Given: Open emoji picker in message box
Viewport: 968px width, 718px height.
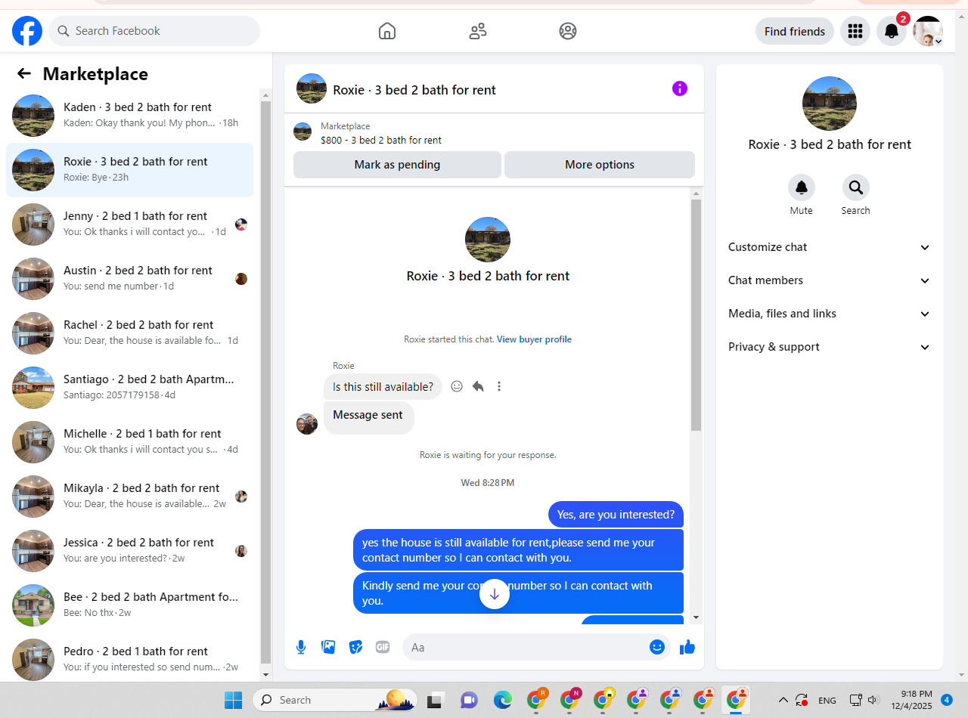Looking at the screenshot, I should [657, 647].
